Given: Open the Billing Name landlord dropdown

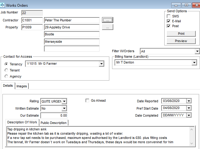Looking at the screenshot, I should coord(194,63).
